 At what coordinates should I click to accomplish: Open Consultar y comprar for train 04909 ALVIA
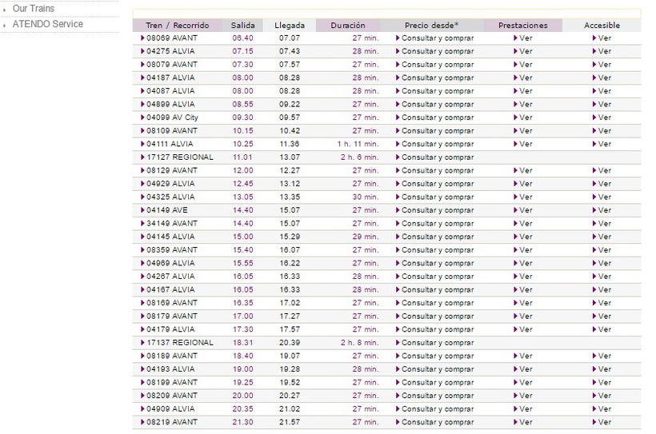pos(437,409)
